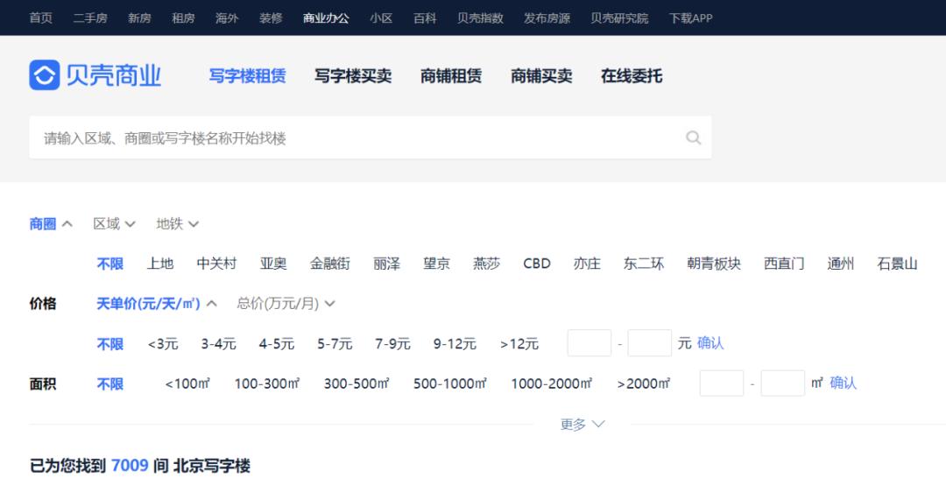The height and width of the screenshot is (492, 946).
Task: Select 500-1000㎡ area range
Action: [x=450, y=383]
